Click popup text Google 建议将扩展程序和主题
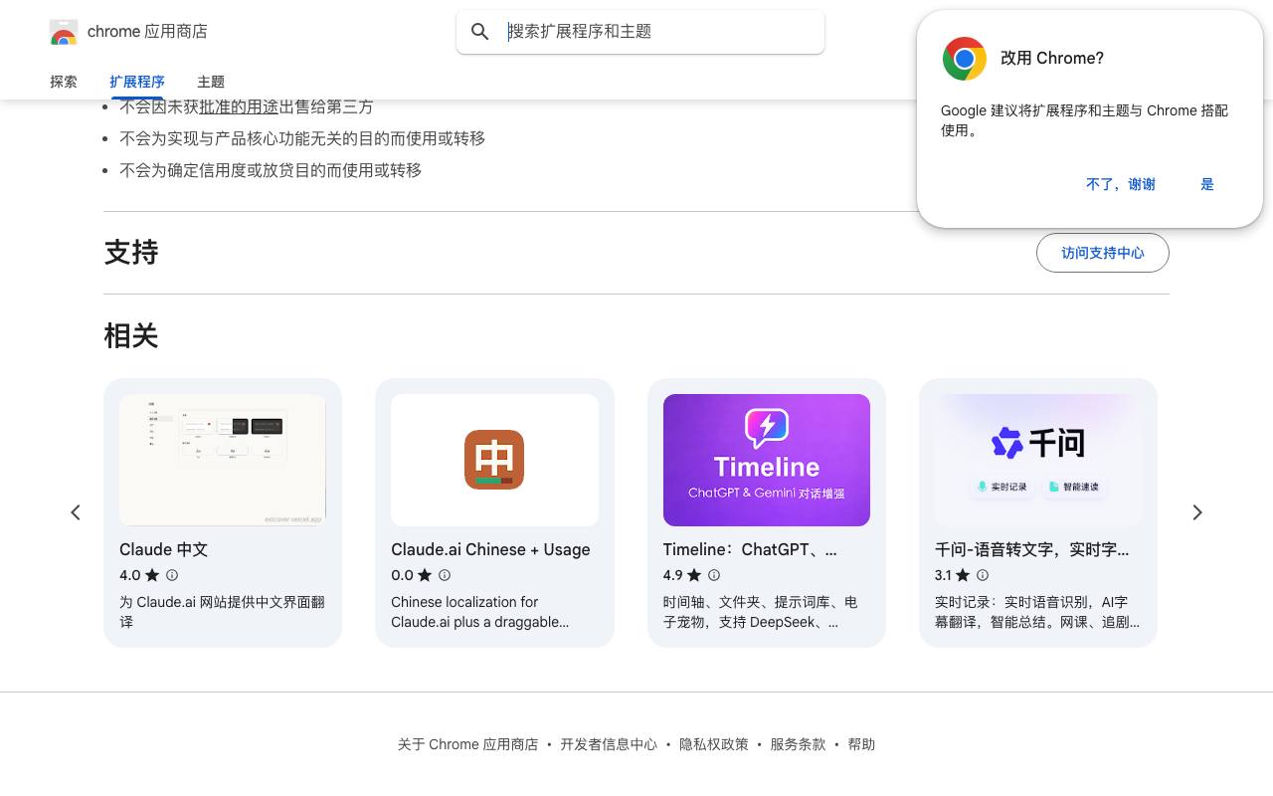The height and width of the screenshot is (796, 1273). click(1084, 120)
